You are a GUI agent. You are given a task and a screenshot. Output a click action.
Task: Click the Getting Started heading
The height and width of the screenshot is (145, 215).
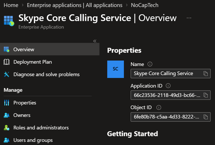click(132, 134)
